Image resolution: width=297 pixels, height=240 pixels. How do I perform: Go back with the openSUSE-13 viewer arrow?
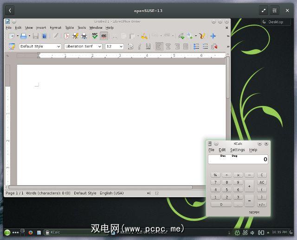10,11
